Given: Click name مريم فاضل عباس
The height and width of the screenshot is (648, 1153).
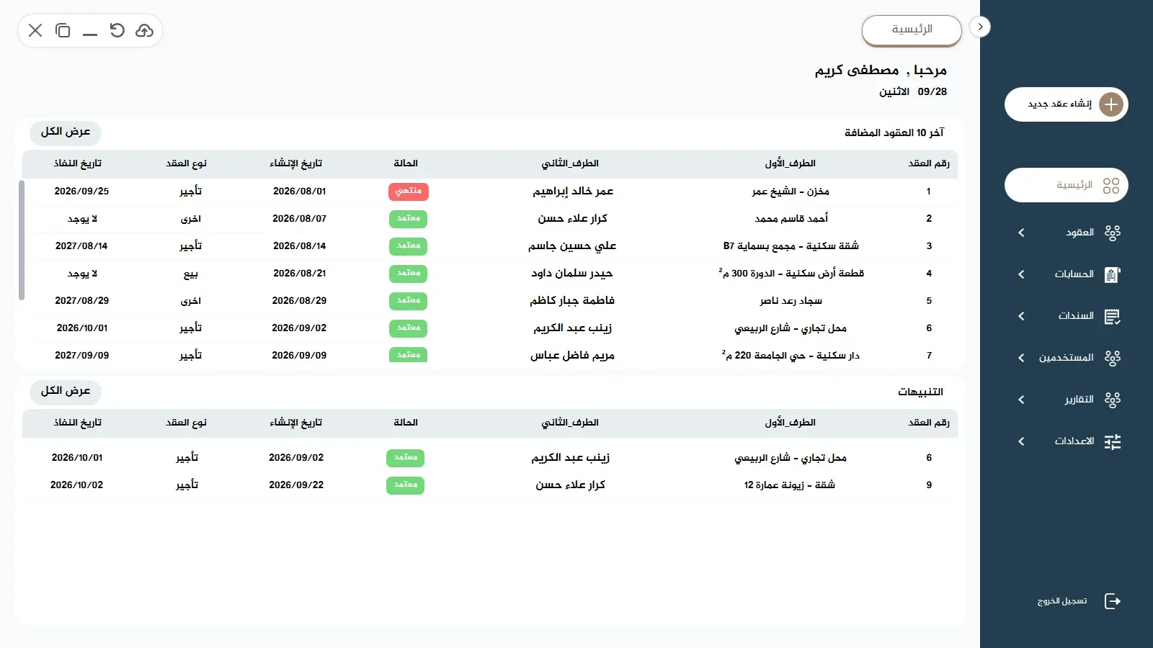Looking at the screenshot, I should point(572,356).
